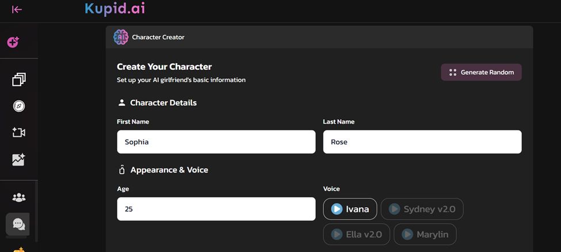The image size is (561, 252).
Task: Click the Last Name field containing Rose
Action: click(x=422, y=142)
